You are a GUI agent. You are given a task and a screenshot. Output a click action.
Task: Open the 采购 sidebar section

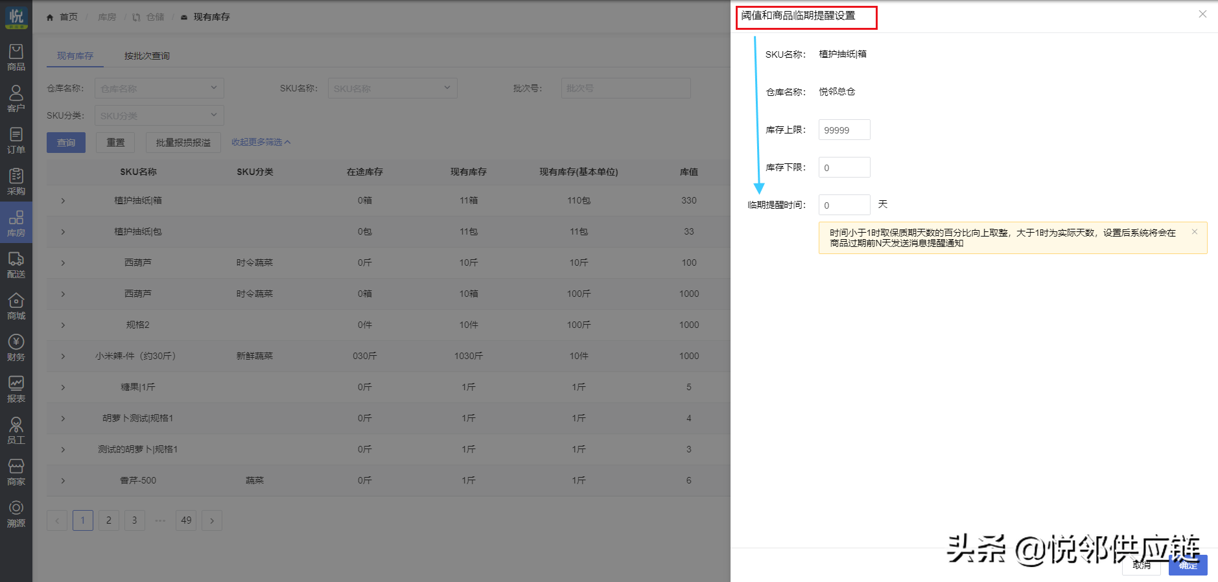[16, 182]
